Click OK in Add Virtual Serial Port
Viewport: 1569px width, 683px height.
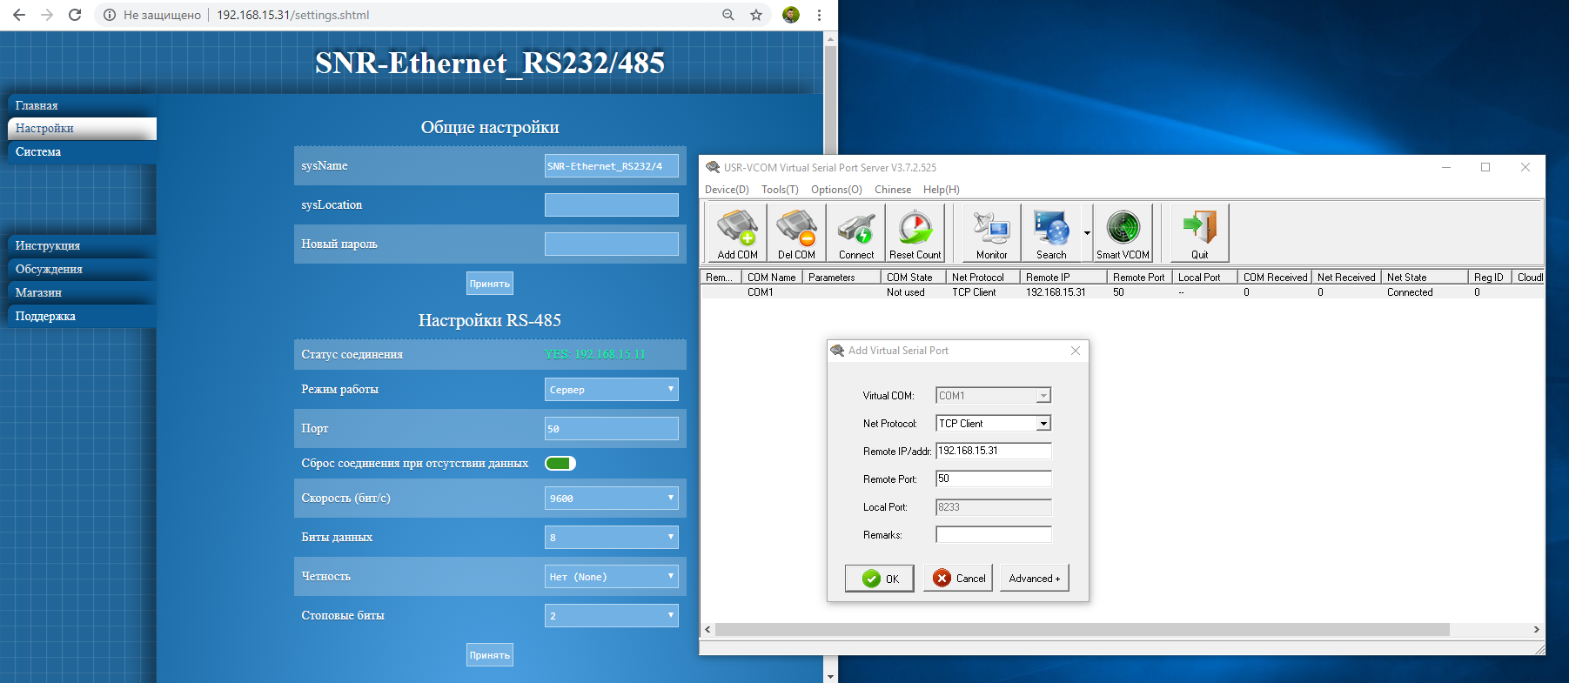click(880, 579)
